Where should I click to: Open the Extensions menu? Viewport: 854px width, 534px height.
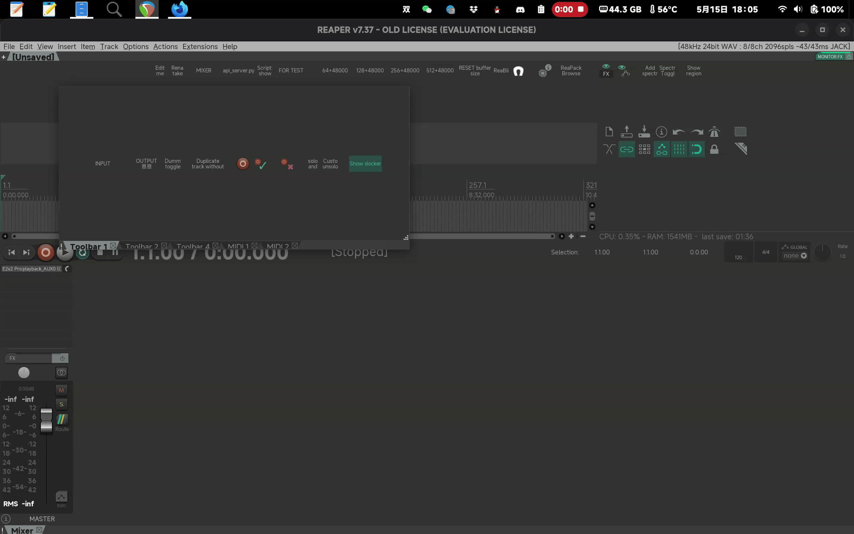(x=200, y=47)
